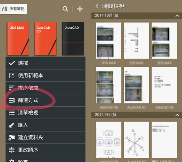
Task: Select the 篩選方式 filter option
Action: pyautogui.click(x=45, y=100)
